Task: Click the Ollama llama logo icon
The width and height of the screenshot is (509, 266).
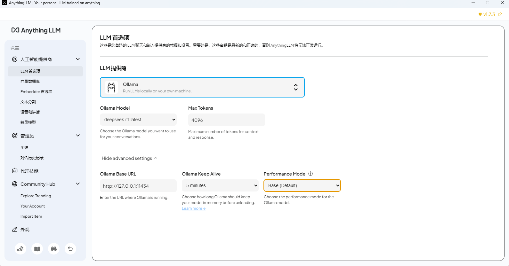Action: point(111,87)
